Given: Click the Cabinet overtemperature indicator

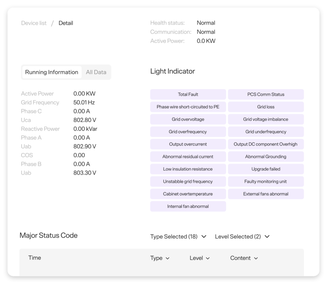Looking at the screenshot, I should pyautogui.click(x=188, y=194).
